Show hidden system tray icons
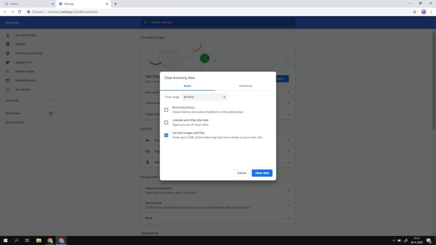Viewport: 436px width, 245px height. pyautogui.click(x=394, y=241)
